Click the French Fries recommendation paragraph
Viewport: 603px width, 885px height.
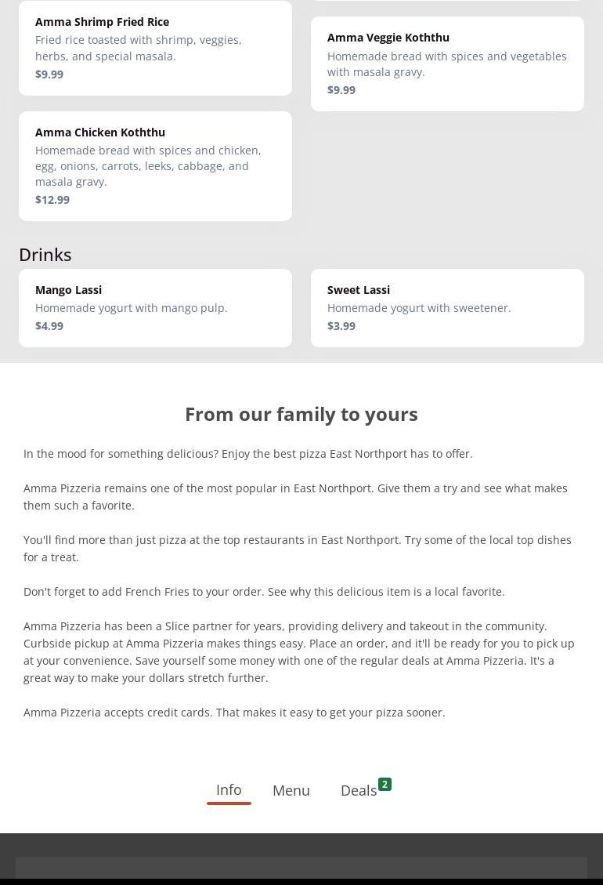pos(264,592)
